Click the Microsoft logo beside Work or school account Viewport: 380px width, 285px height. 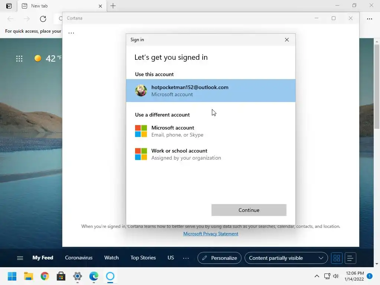point(141,154)
